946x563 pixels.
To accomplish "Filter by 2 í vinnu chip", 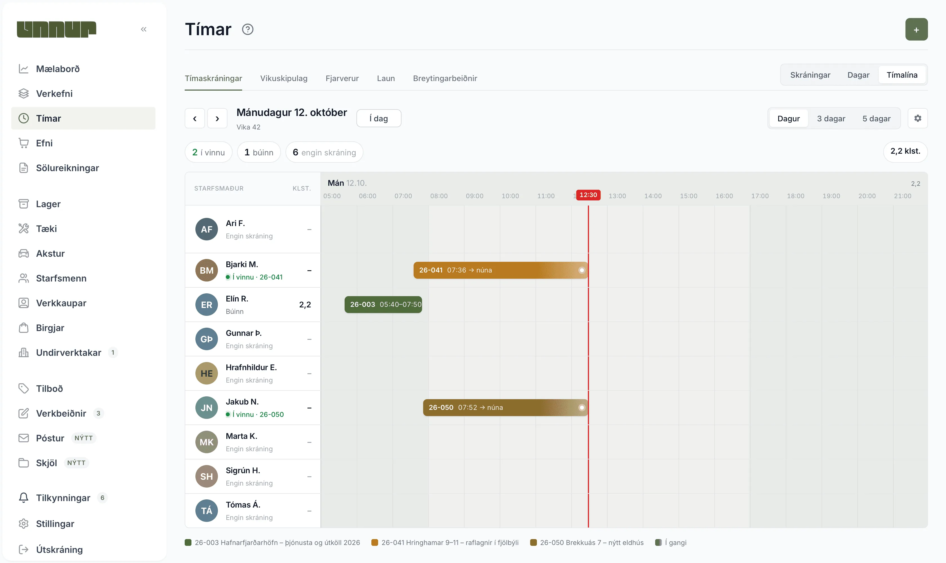I will 208,152.
